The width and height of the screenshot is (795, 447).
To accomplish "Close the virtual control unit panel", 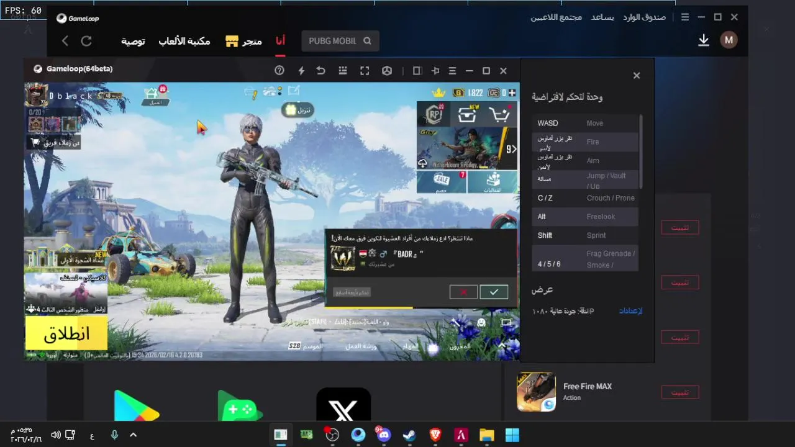I will pyautogui.click(x=637, y=75).
